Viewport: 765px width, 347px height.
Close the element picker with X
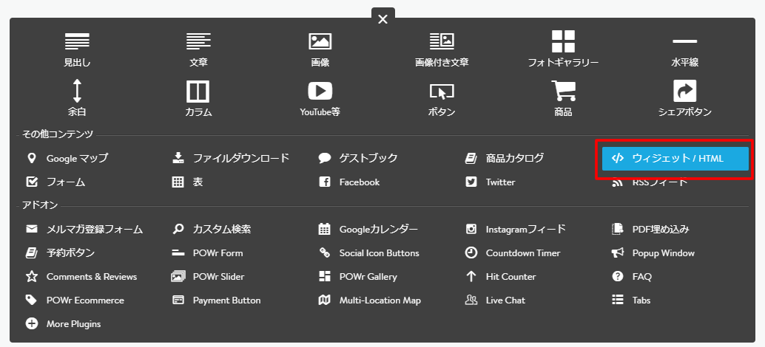(382, 19)
